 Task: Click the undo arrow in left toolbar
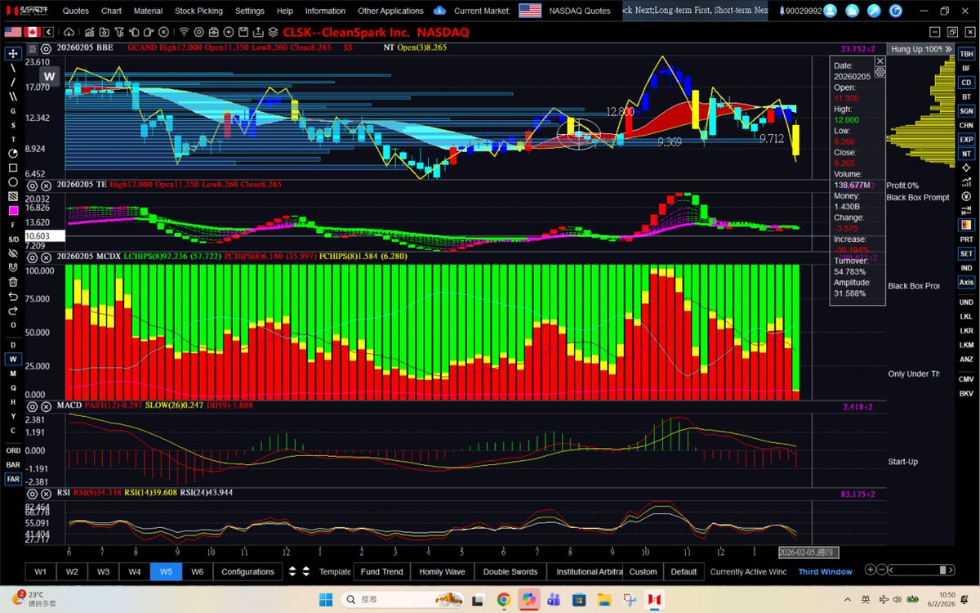[x=13, y=296]
